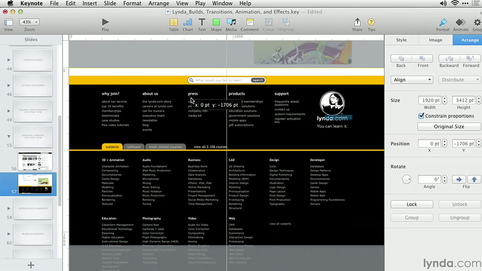Switch to the Image tab
This screenshot has width=482, height=271.
[436, 40]
